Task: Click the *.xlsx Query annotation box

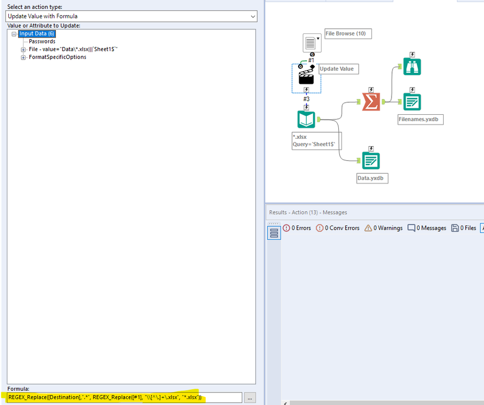Action: (317, 141)
